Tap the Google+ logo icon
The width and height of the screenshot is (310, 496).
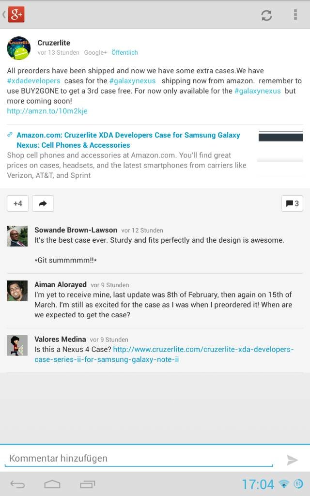[x=16, y=15]
